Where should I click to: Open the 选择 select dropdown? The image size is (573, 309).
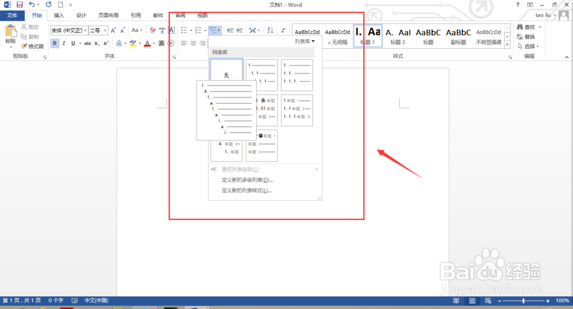528,46
